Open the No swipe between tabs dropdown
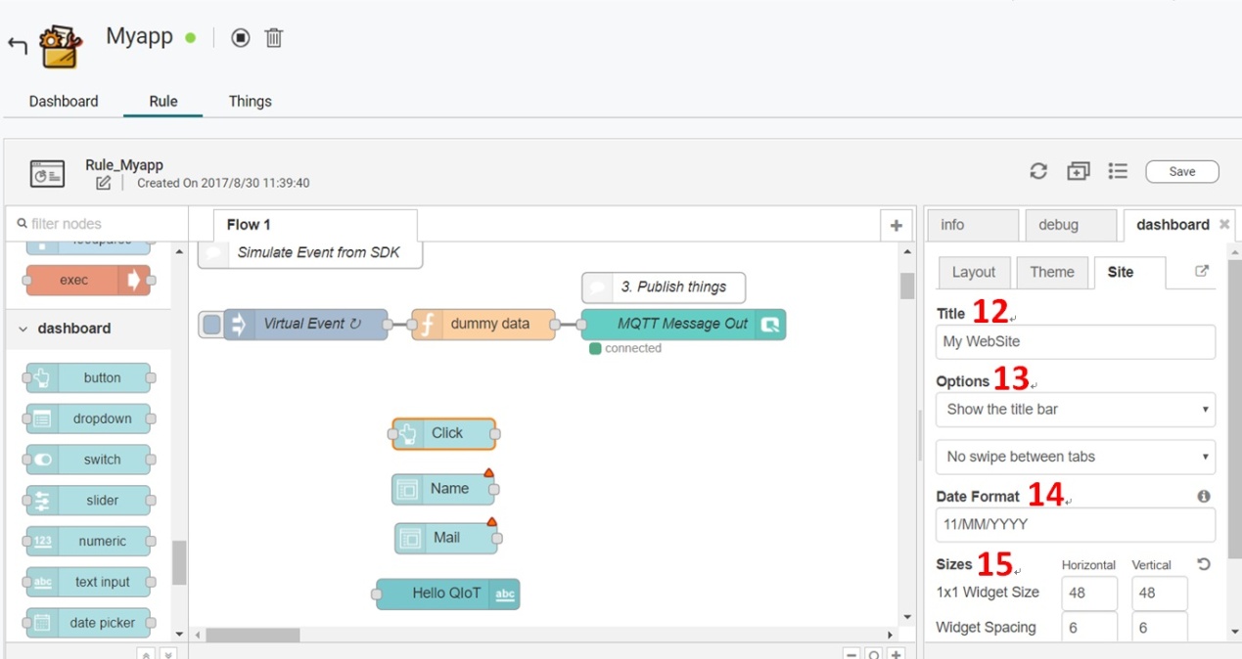The image size is (1242, 659). point(1075,457)
